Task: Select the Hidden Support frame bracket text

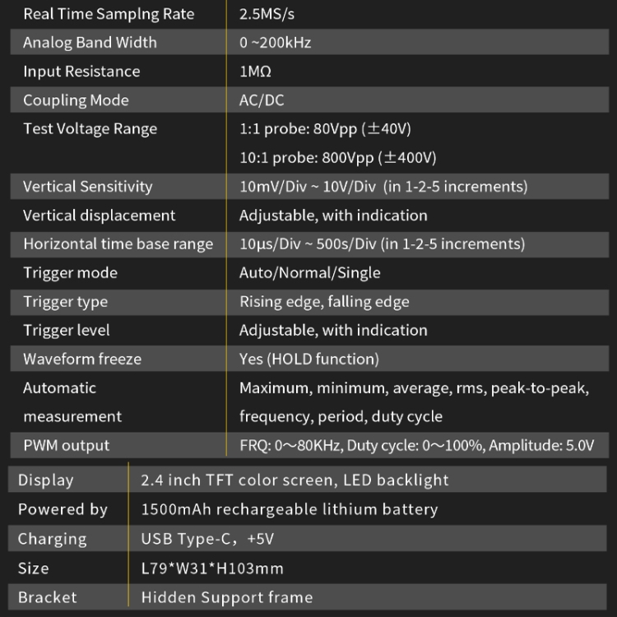Action: coord(227,597)
